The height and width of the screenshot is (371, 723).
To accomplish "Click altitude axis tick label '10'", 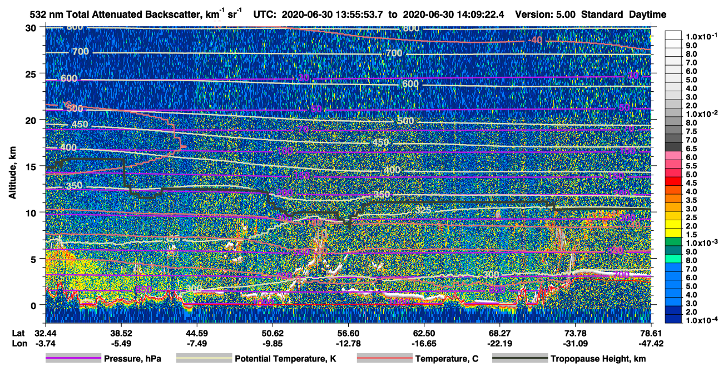I will (x=32, y=212).
